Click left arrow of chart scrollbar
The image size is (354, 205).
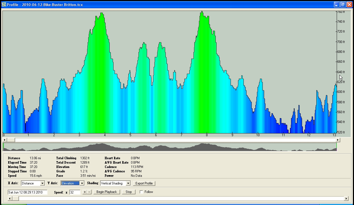click(5, 140)
